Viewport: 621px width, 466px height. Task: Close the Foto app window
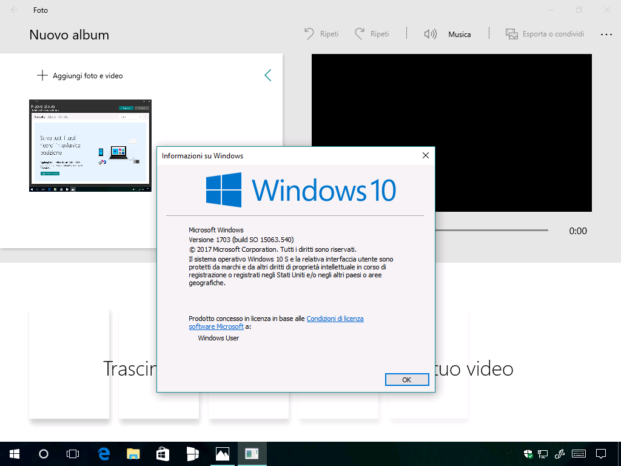[606, 10]
